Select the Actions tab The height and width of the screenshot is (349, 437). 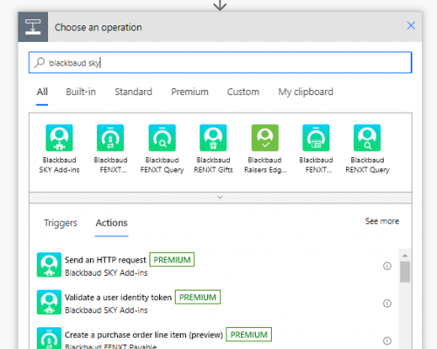[x=112, y=222]
